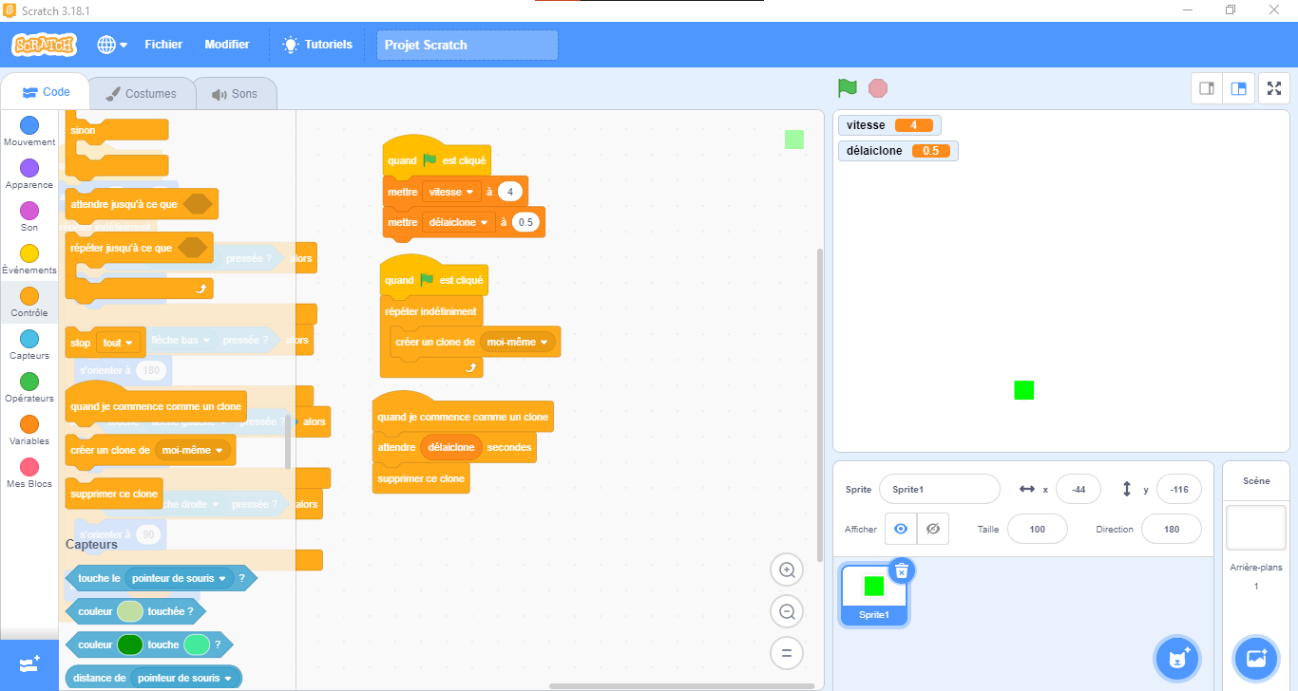Click the dark green color swatch in 'couleur touche' block

(130, 644)
